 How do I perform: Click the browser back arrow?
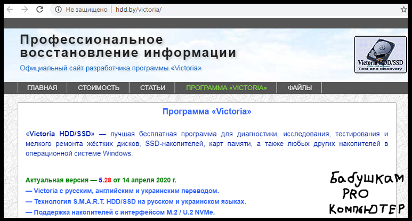click(x=10, y=10)
